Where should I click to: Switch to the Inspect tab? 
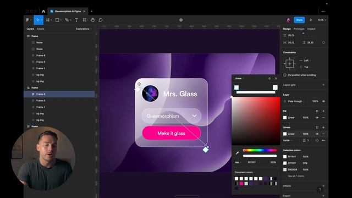coord(311,29)
